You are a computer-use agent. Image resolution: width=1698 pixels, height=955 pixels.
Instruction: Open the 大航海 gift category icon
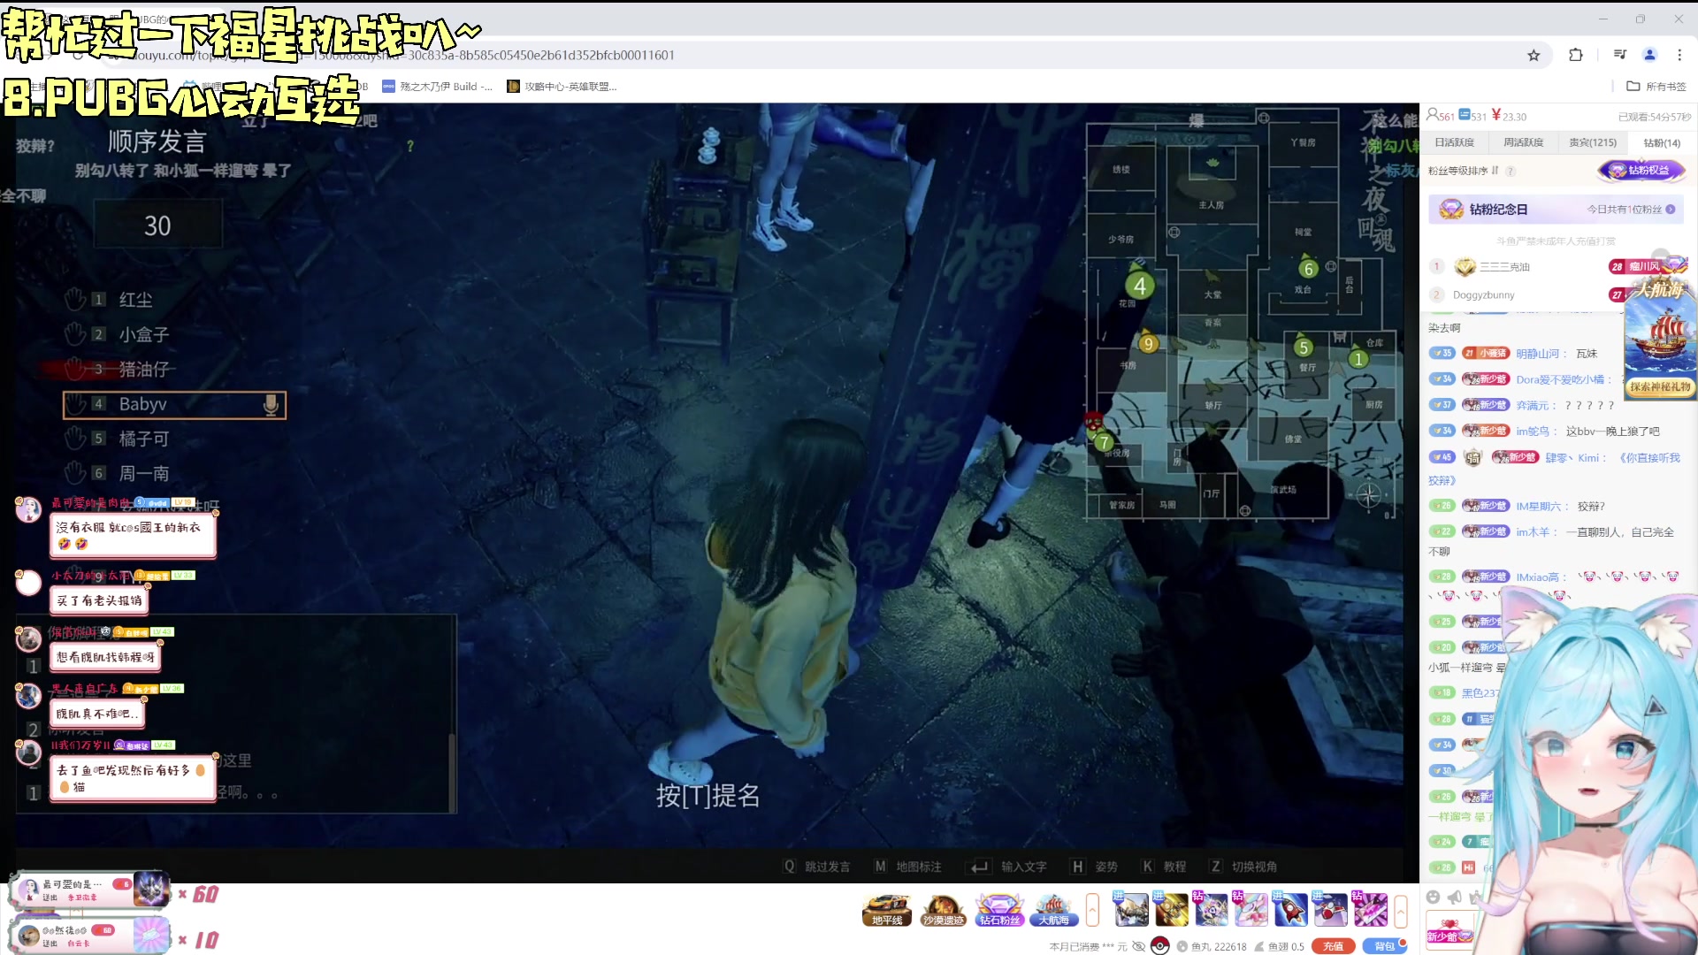[1054, 910]
